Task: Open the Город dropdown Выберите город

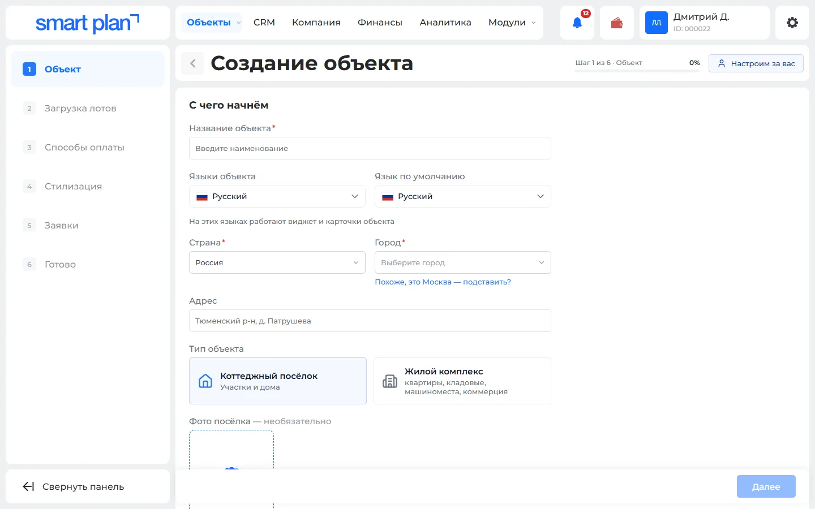Action: [463, 262]
